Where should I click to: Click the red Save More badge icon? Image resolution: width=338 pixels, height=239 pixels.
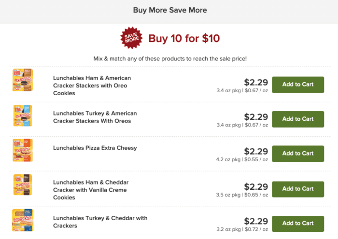[131, 38]
